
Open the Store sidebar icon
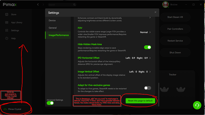pos(7,15)
